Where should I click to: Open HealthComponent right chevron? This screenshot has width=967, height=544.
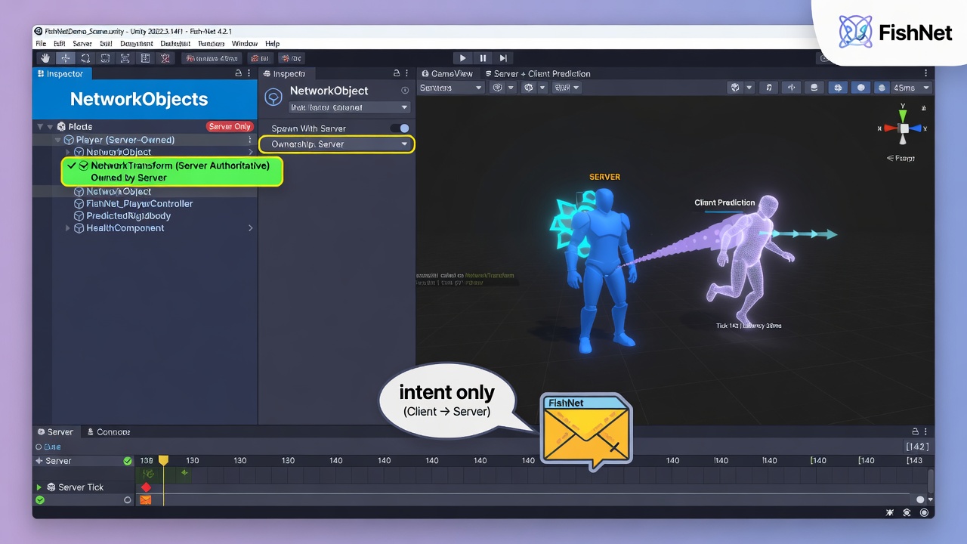251,228
